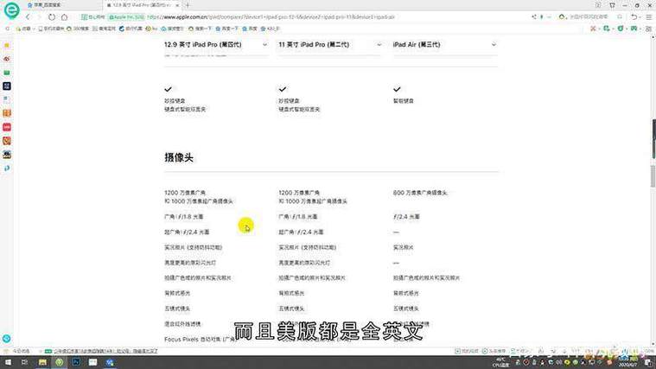Click the 360 browser logo at top left

coord(11,10)
